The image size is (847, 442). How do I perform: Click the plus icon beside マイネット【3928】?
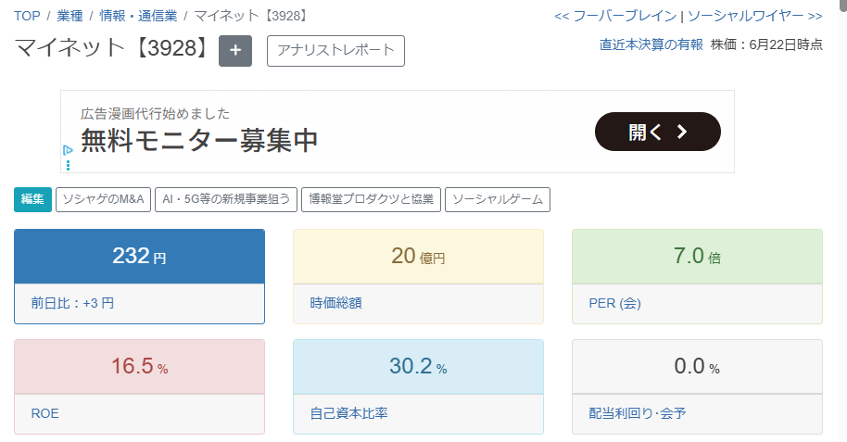point(235,51)
